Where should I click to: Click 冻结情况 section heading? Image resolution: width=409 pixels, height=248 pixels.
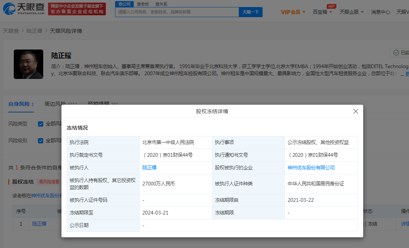(x=77, y=128)
